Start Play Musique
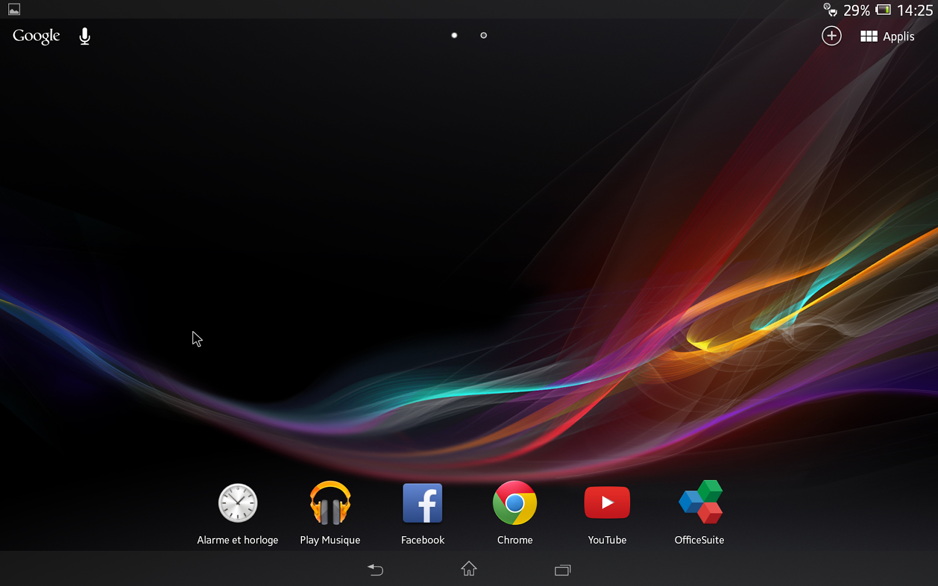 coord(329,502)
